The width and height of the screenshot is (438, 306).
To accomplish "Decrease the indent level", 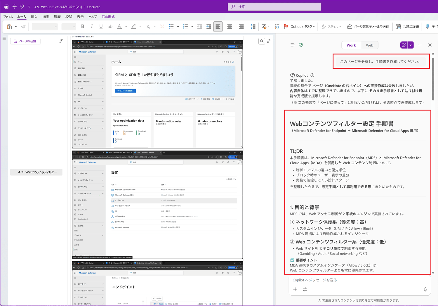I will (x=199, y=27).
